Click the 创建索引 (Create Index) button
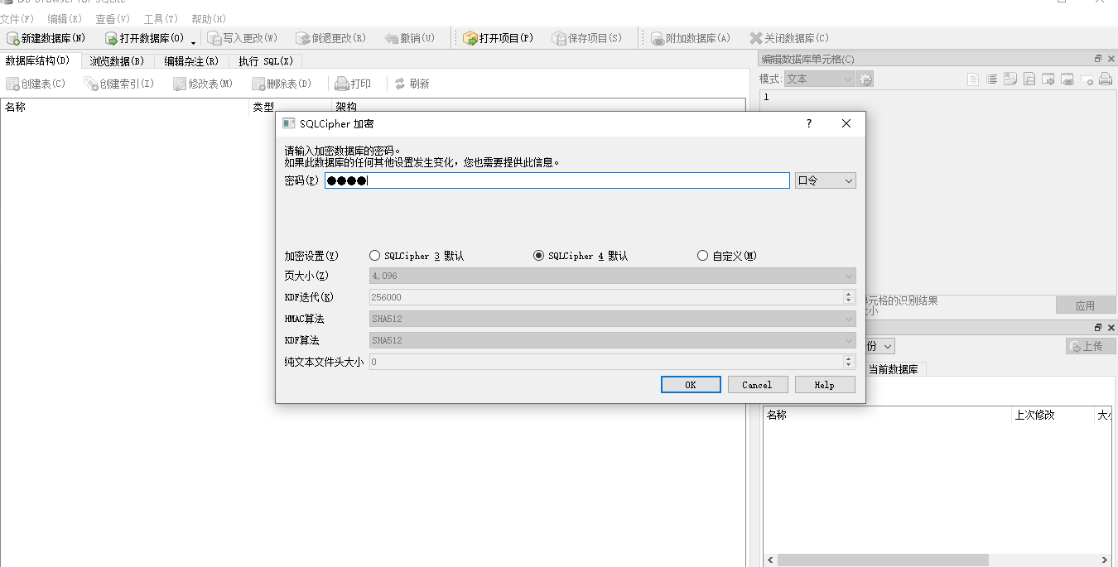The width and height of the screenshot is (1118, 567). pos(119,84)
